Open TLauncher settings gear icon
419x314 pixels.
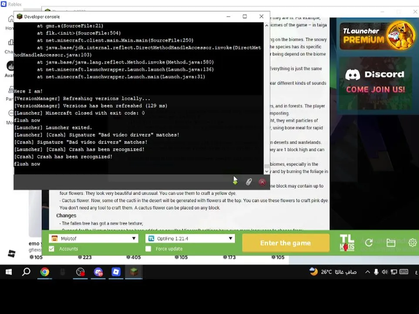(412, 242)
